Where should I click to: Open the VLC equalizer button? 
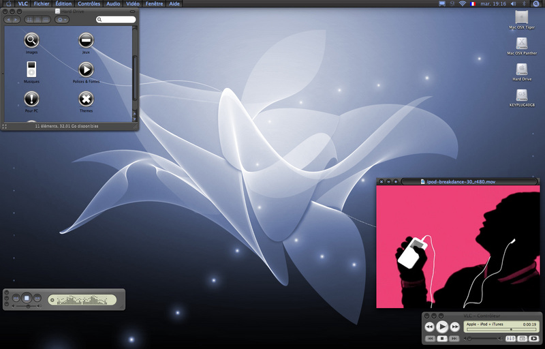pos(510,338)
